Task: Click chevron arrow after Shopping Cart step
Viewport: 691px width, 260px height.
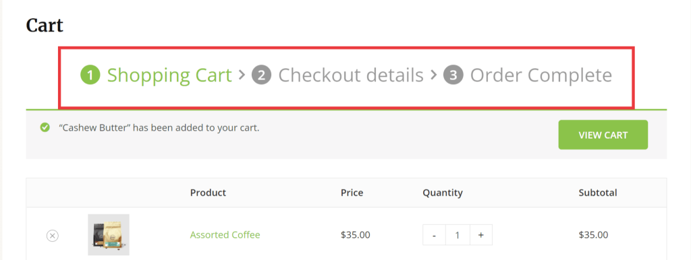Action: [242, 75]
